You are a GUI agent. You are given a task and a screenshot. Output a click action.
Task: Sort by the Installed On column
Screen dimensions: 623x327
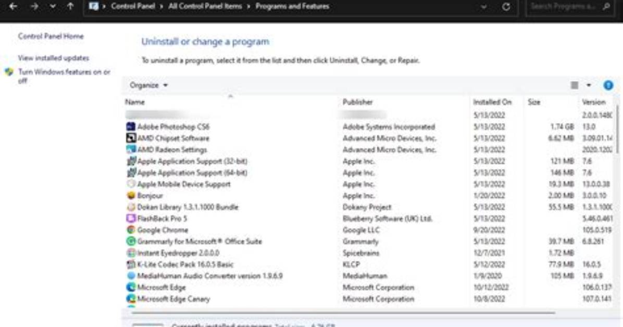[492, 102]
